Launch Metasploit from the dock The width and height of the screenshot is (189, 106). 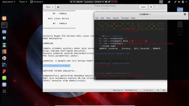click(4, 38)
